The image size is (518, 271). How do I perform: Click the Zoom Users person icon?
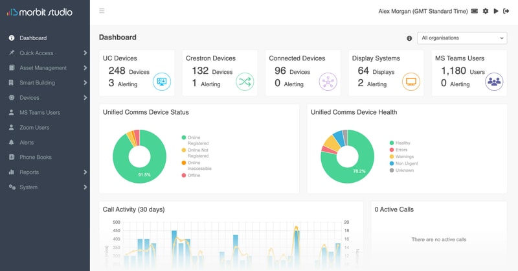point(11,127)
